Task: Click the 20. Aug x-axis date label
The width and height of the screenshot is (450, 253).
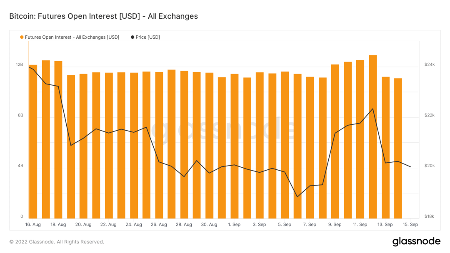Action: (x=83, y=225)
